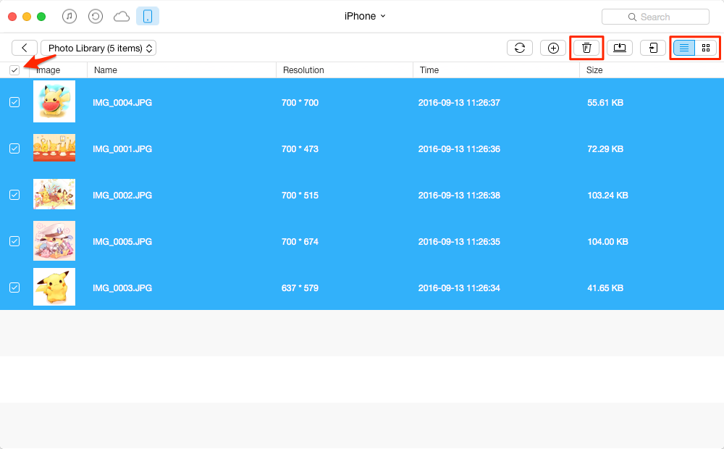Uncheck the IMG_0005.JPG checkbox
Image resolution: width=724 pixels, height=449 pixels.
click(14, 241)
